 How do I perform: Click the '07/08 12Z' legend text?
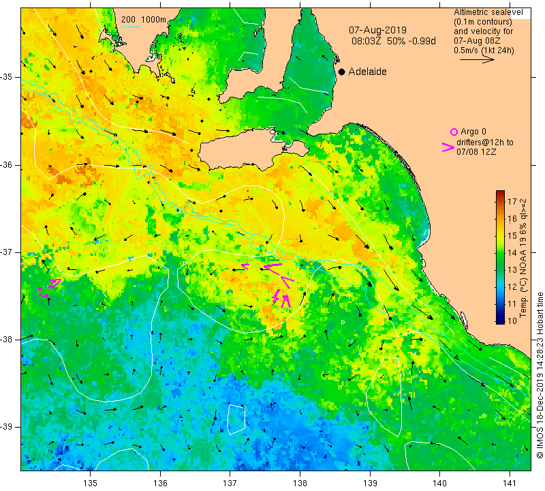[x=476, y=152]
